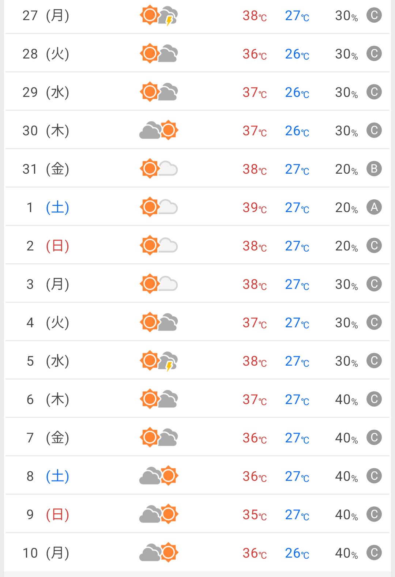Open the forecast row for 3 (月)
Image resolution: width=395 pixels, height=577 pixels.
click(197, 284)
